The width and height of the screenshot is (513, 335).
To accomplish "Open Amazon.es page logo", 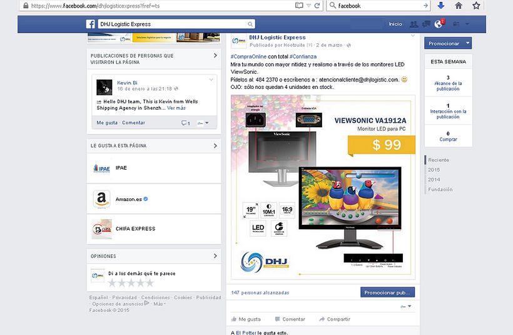I will tap(102, 199).
